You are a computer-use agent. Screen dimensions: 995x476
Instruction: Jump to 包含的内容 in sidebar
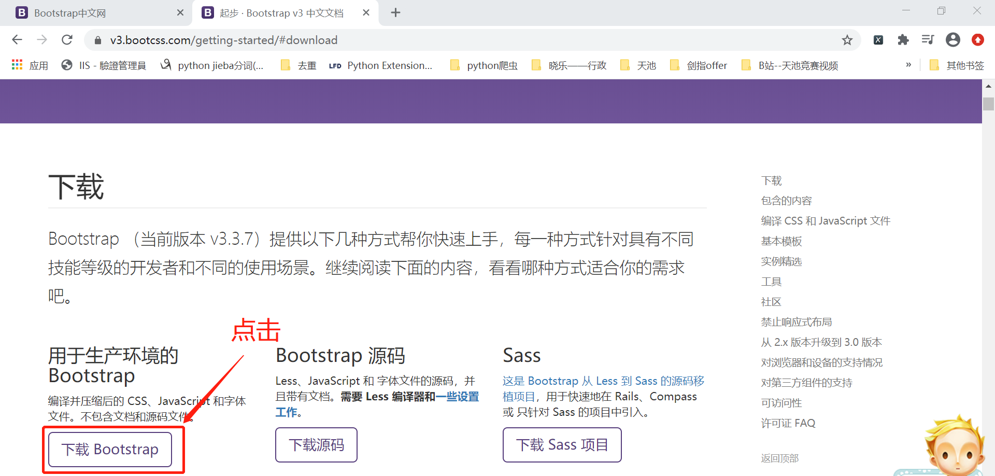(786, 201)
